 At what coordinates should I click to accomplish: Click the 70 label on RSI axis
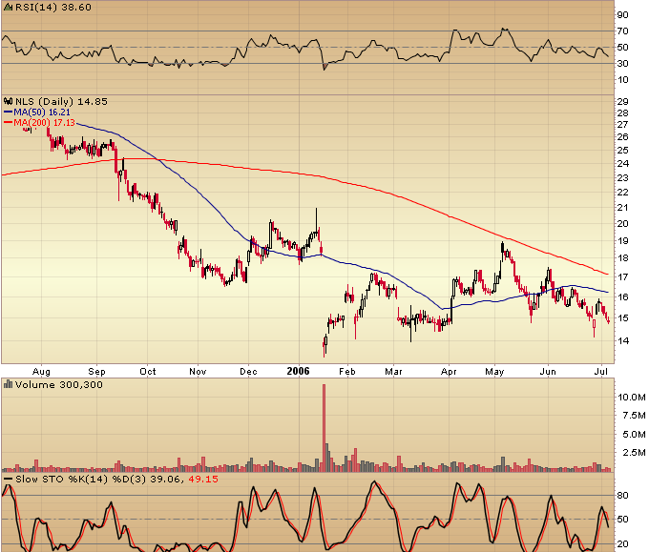[623, 31]
